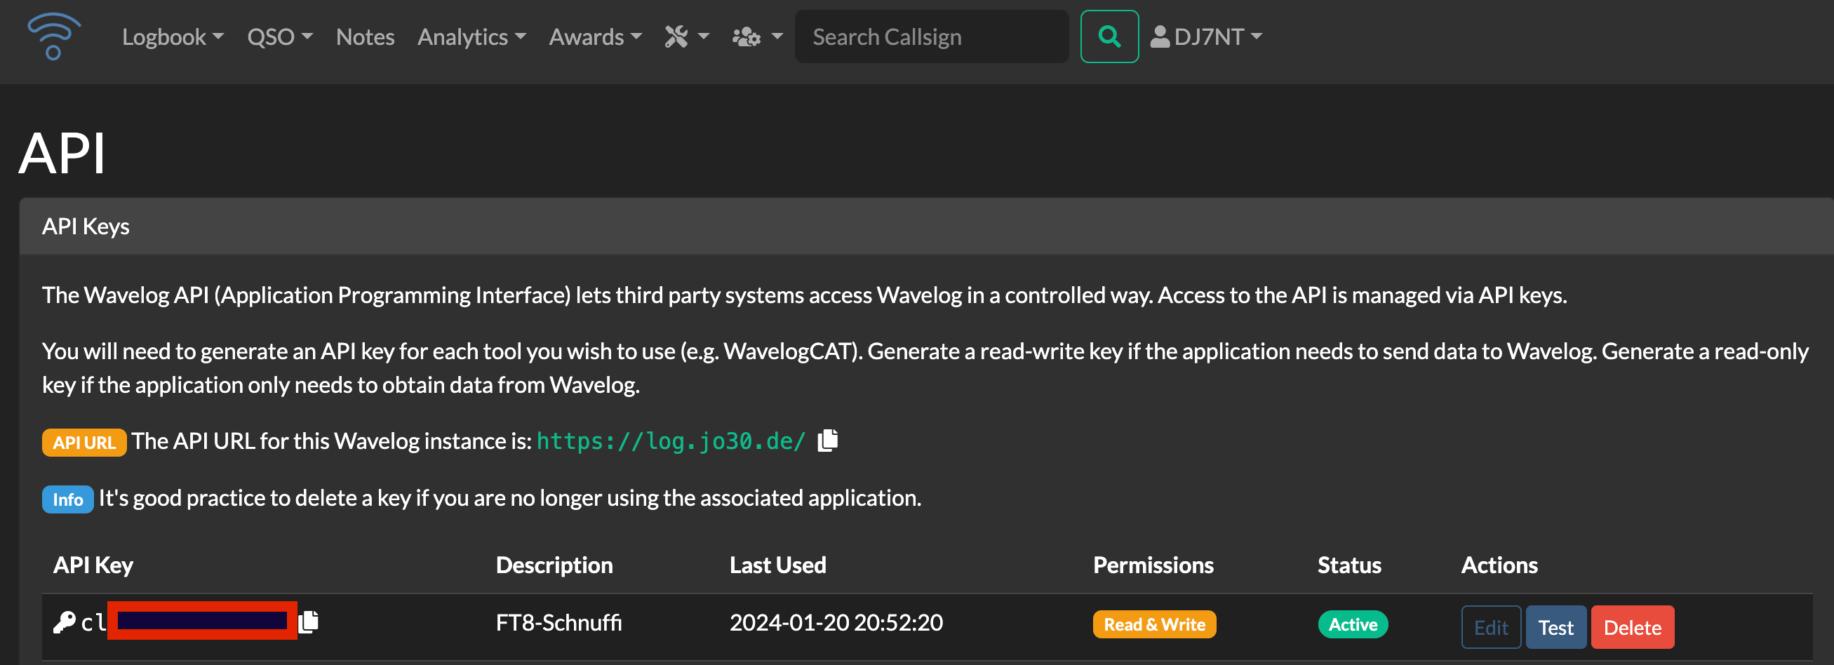
Task: Open the DJ7NT account dropdown
Action: (x=1206, y=36)
